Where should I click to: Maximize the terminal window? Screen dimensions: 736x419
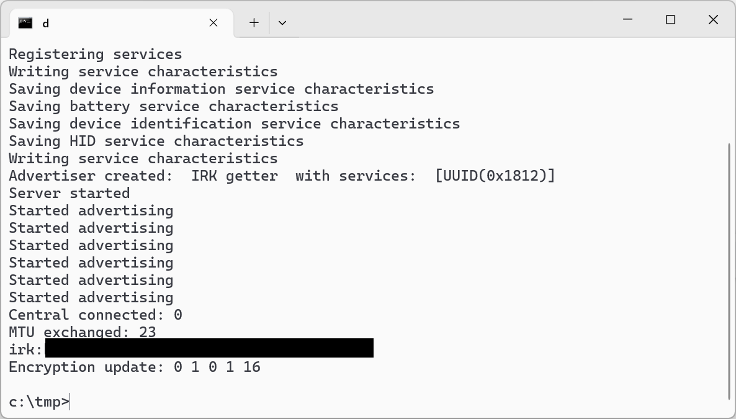[670, 20]
